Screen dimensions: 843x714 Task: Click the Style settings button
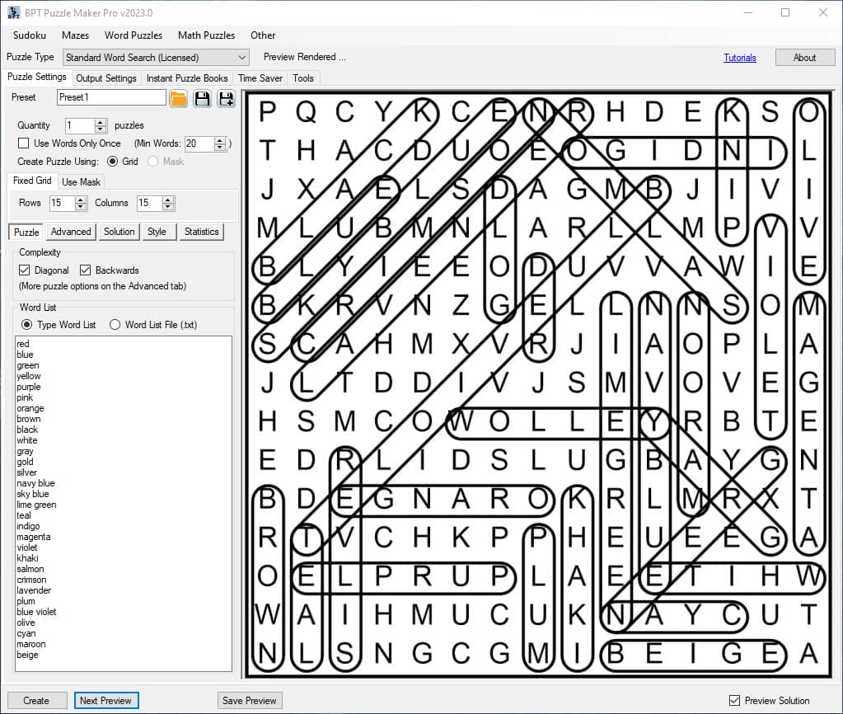tap(157, 232)
